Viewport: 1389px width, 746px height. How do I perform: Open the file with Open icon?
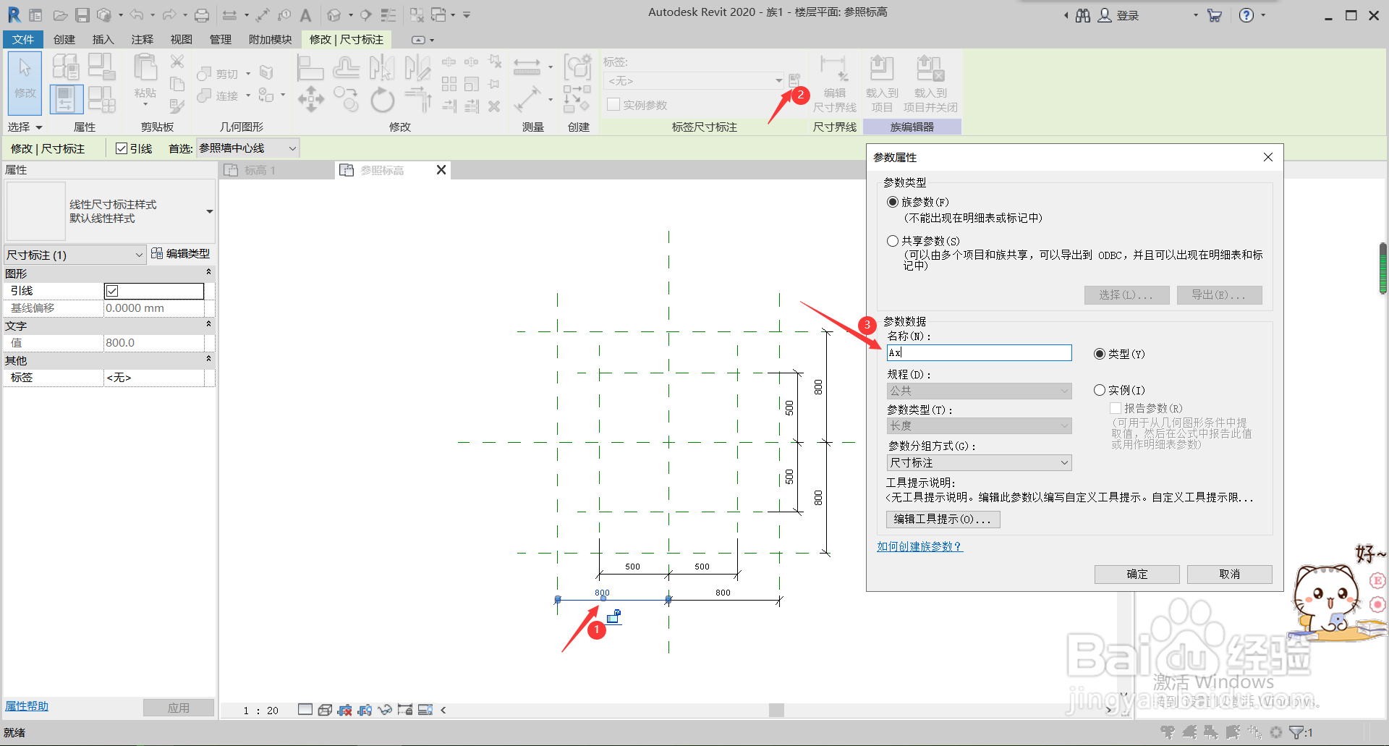pyautogui.click(x=61, y=14)
